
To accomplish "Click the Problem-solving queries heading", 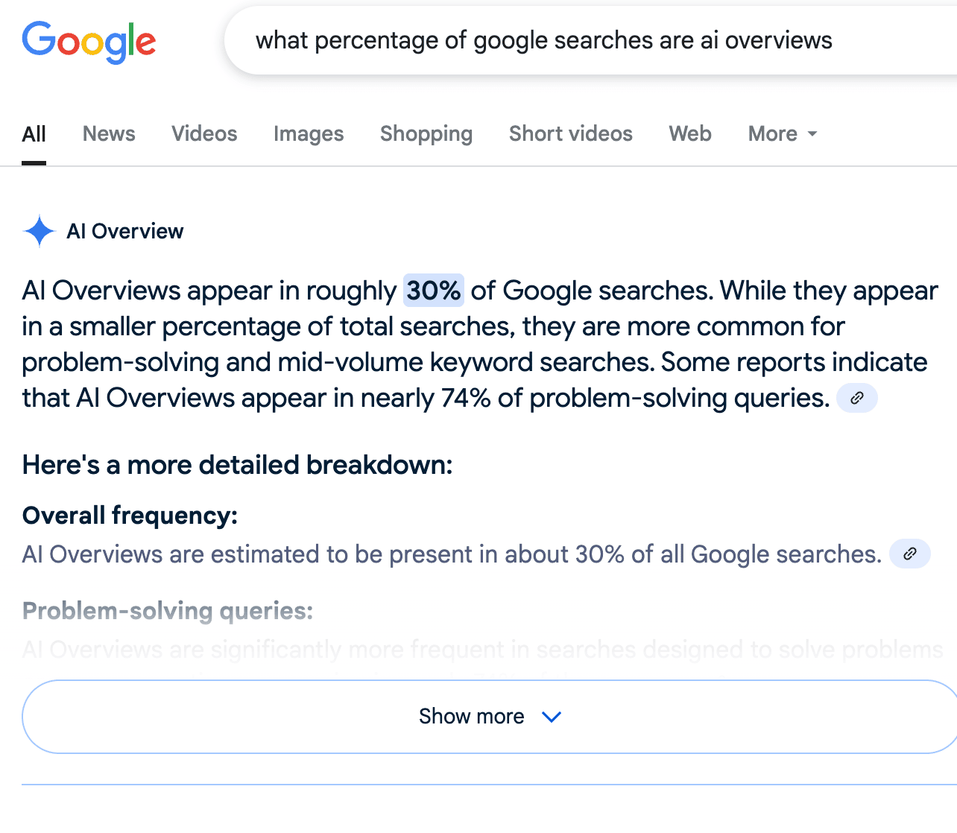I will click(x=168, y=611).
